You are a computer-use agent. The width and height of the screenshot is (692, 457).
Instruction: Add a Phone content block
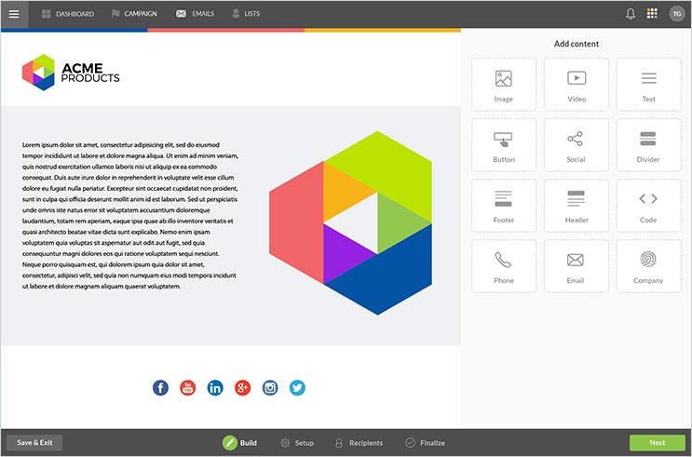click(504, 266)
